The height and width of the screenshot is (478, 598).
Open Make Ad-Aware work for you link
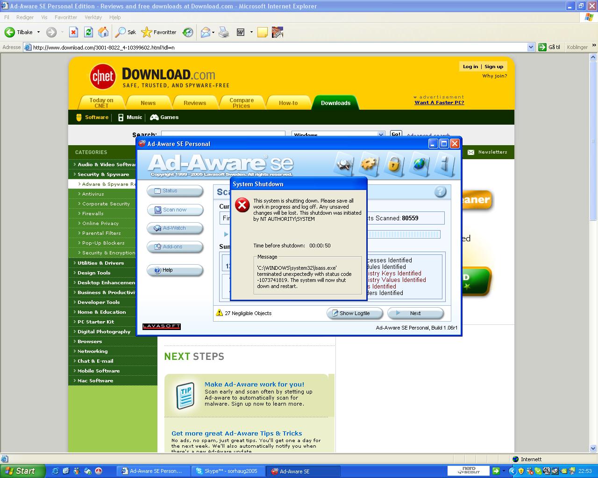point(254,384)
